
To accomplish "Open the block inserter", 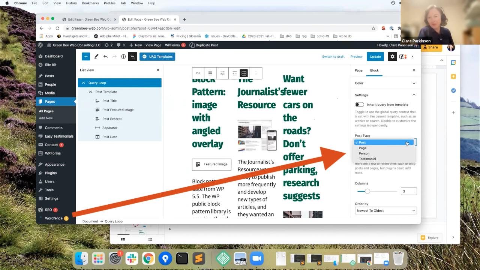I will pyautogui.click(x=86, y=56).
